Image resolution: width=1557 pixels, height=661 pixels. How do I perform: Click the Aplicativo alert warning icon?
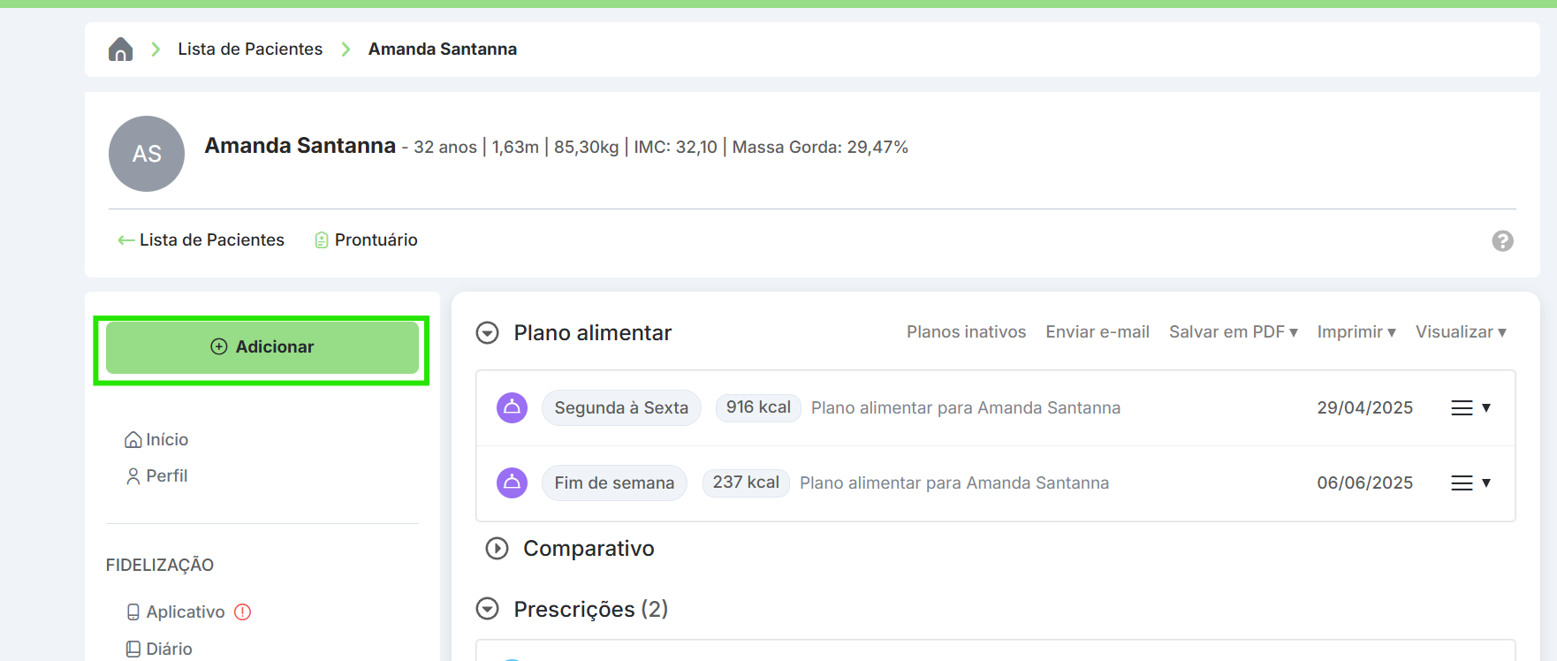(x=243, y=612)
